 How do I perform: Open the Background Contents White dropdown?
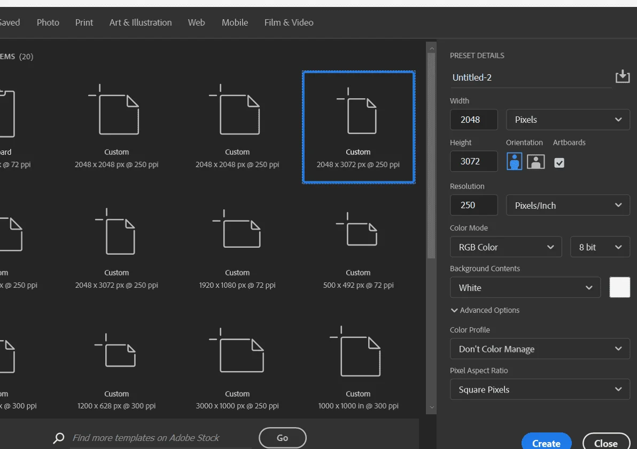click(525, 287)
